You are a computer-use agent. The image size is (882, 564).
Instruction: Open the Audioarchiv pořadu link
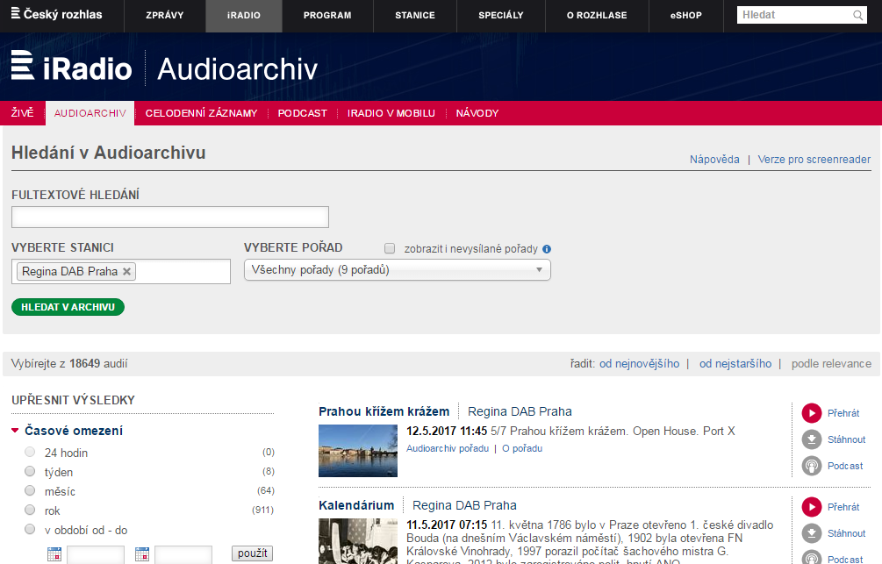[448, 448]
